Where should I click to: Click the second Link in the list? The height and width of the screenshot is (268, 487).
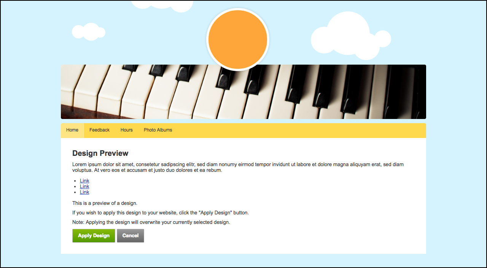(x=84, y=187)
